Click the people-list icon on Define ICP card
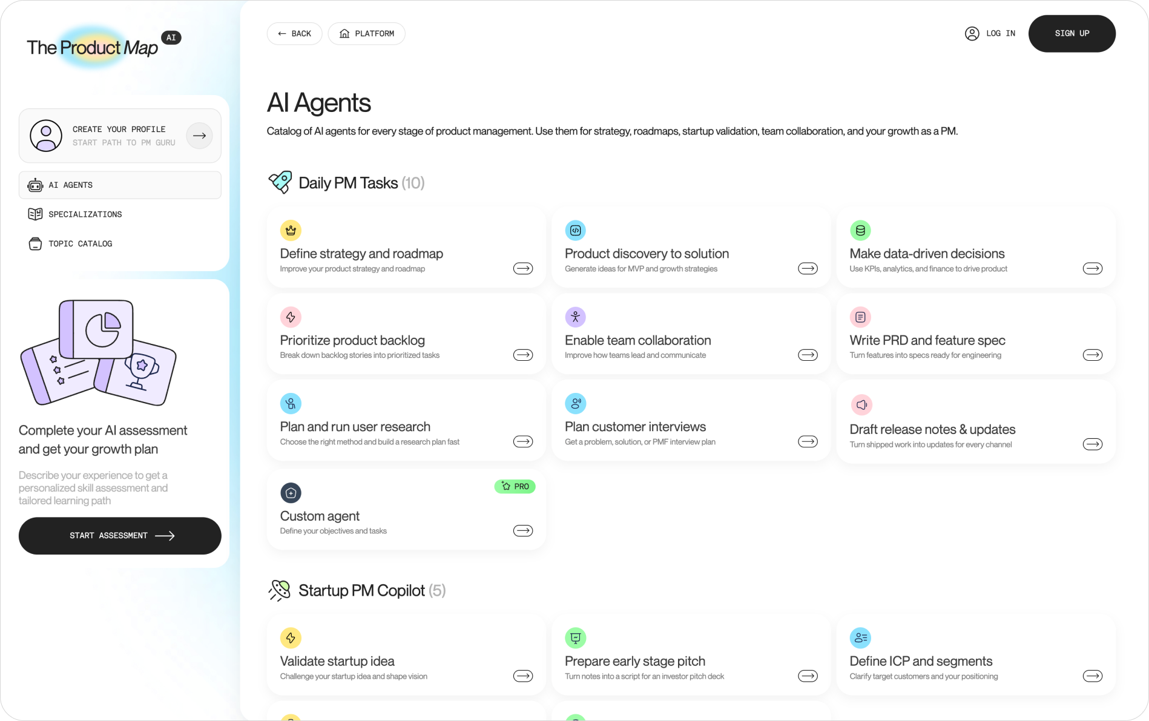 tap(860, 637)
